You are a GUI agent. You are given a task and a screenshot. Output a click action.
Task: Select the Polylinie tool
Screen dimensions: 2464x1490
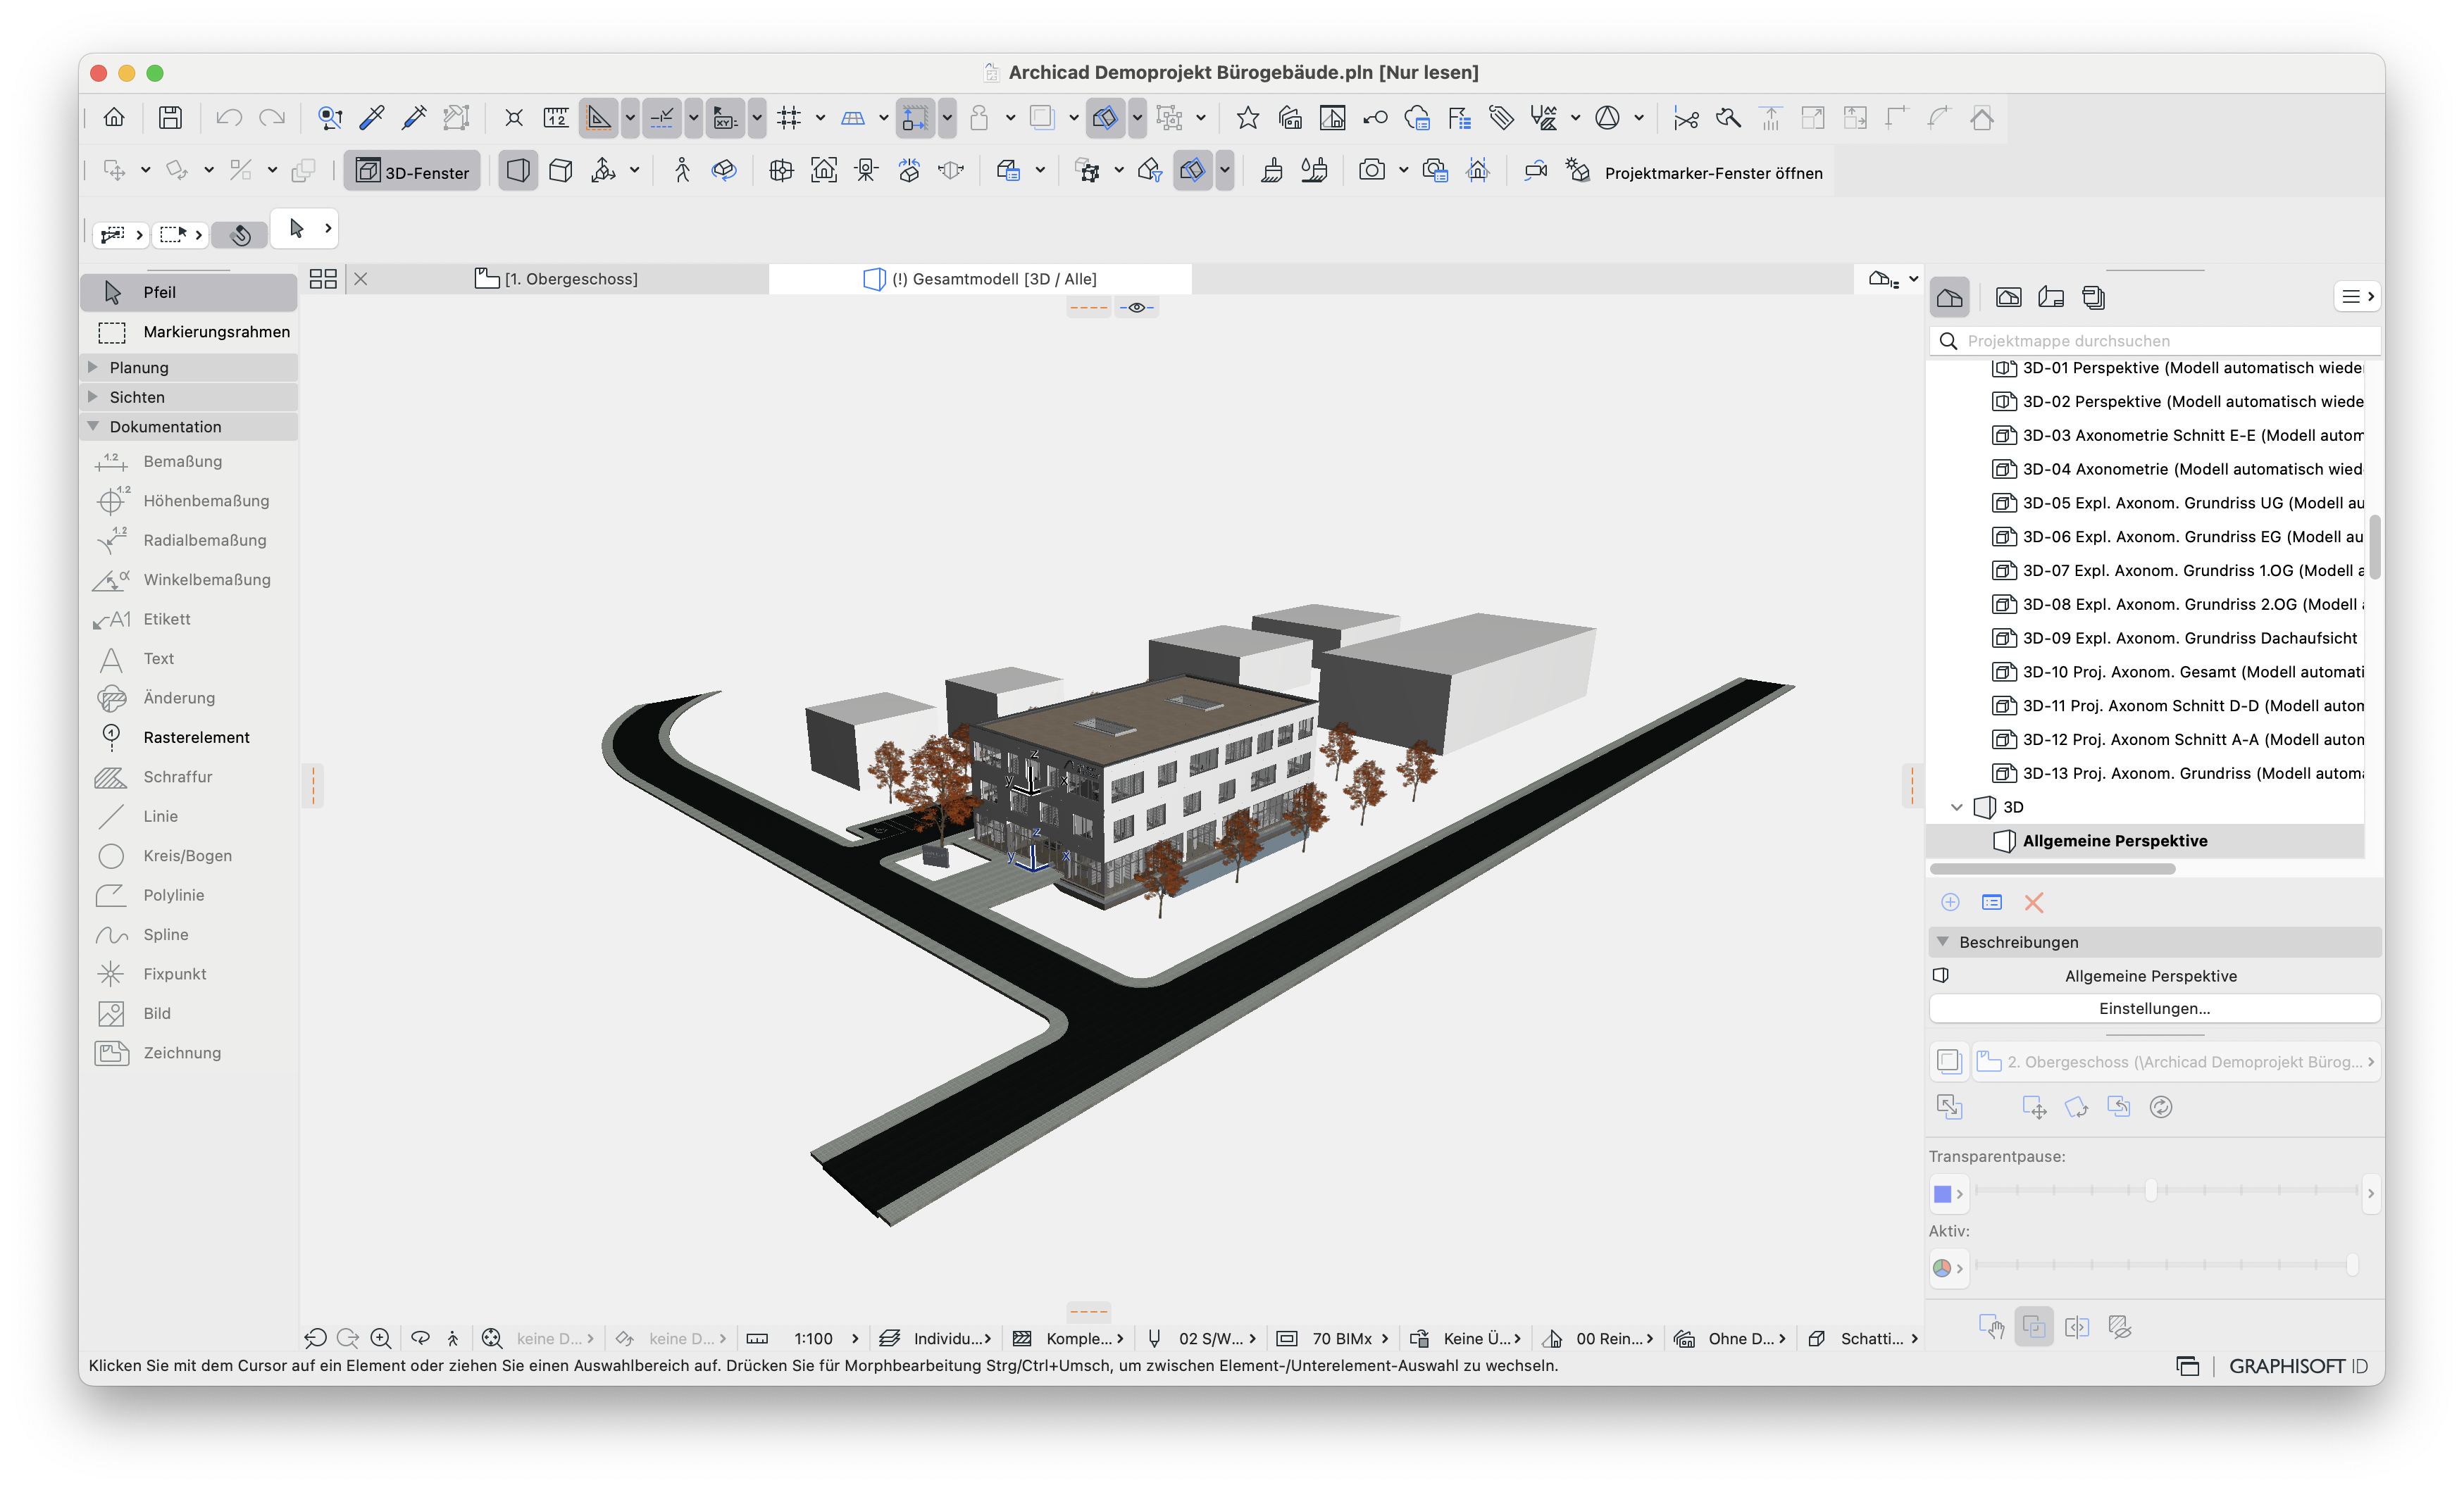click(189, 896)
